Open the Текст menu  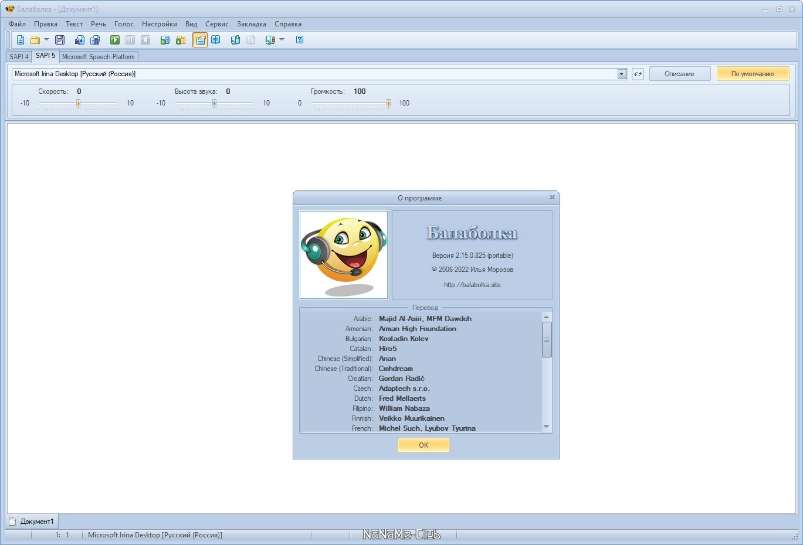[74, 24]
